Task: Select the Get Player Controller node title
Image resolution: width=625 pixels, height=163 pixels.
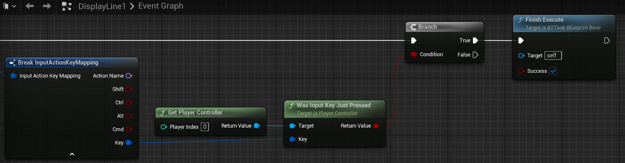Action: (x=195, y=112)
